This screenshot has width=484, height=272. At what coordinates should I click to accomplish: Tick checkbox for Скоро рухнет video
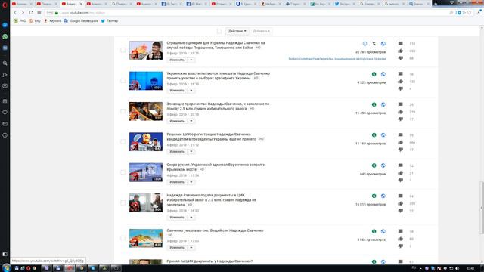(x=123, y=172)
